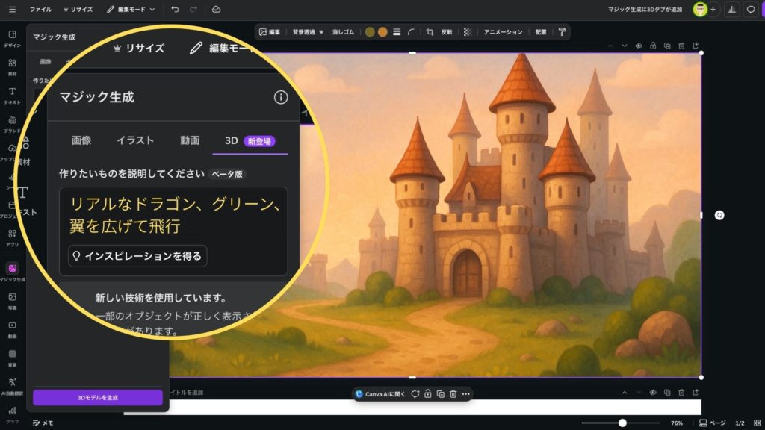Click the paint roller copy style icon
765x430 pixels.
pos(562,32)
